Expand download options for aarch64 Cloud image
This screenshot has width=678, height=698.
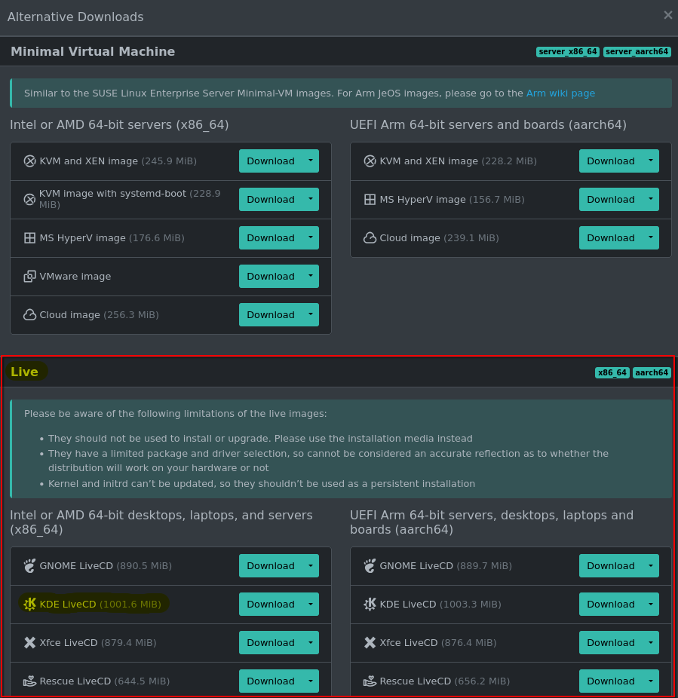point(650,237)
